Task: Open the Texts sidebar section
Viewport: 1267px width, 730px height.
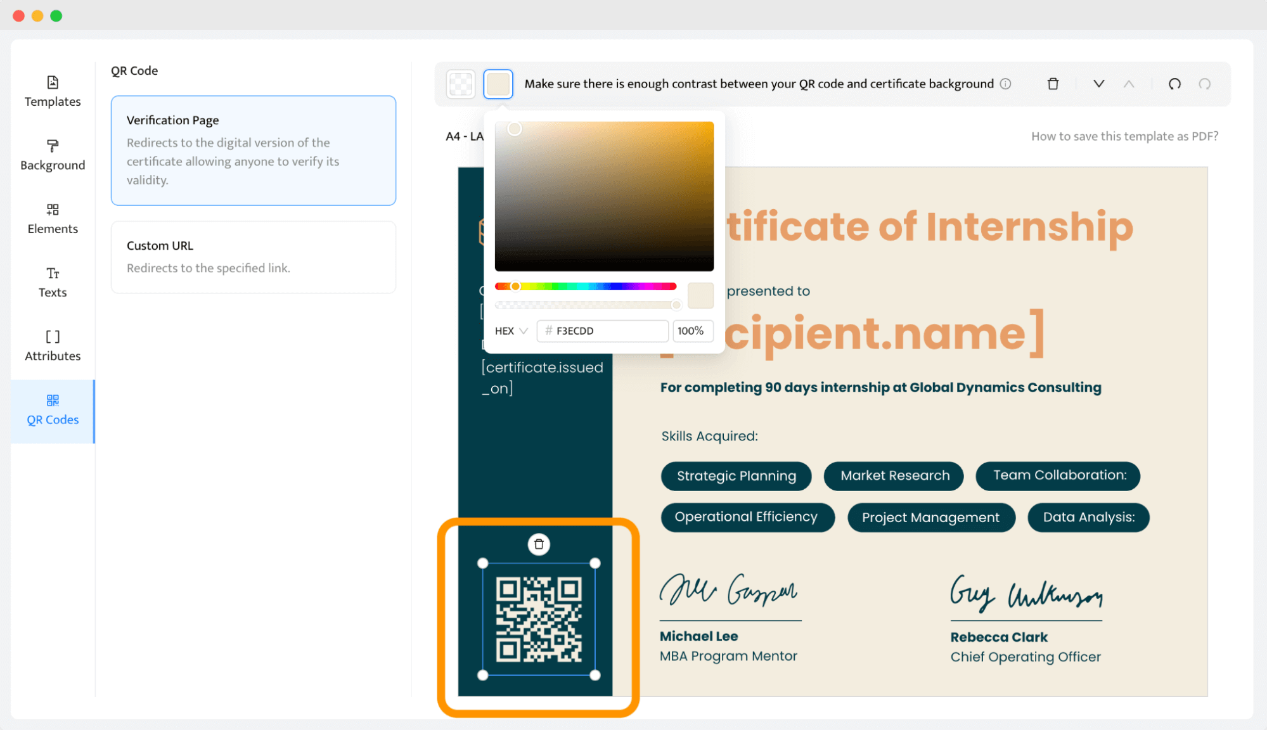Action: (53, 283)
